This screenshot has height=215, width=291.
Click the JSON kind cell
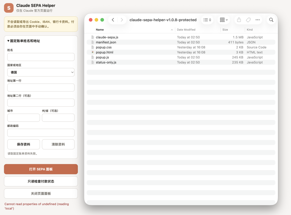tap(251, 42)
